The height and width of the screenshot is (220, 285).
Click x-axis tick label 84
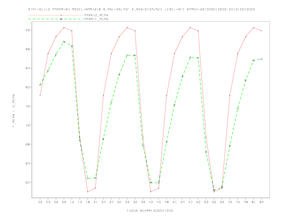(x=262, y=202)
